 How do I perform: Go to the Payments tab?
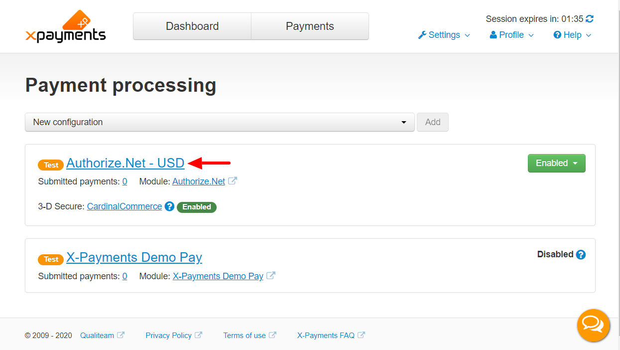tap(310, 26)
